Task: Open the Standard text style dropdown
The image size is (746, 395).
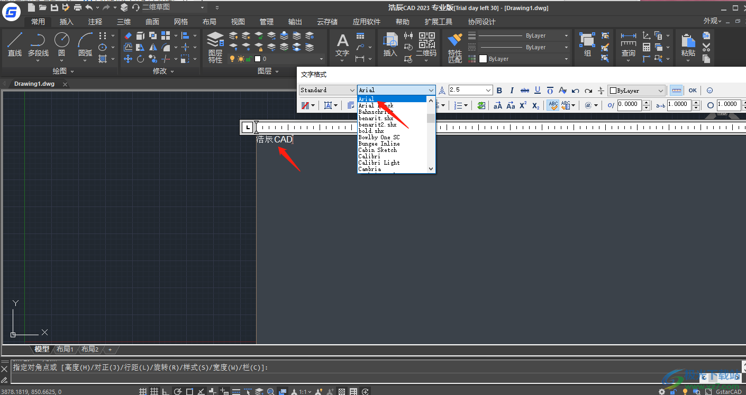Action: [x=327, y=91]
